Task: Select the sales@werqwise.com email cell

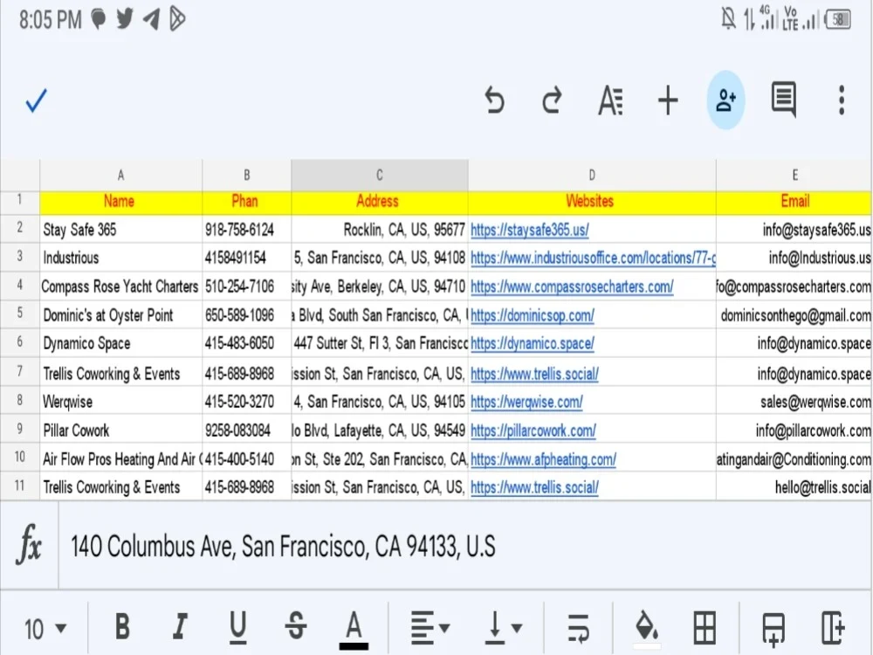Action: coord(794,402)
